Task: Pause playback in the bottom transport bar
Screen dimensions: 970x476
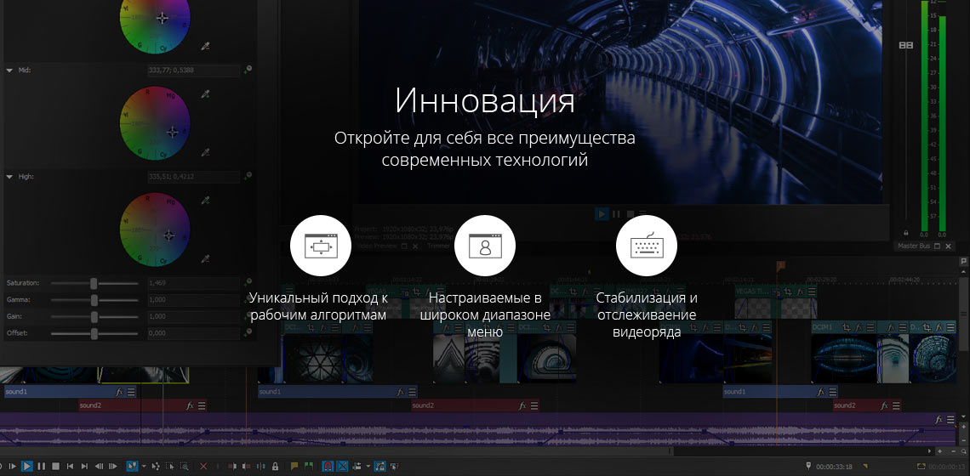Action: (42, 466)
